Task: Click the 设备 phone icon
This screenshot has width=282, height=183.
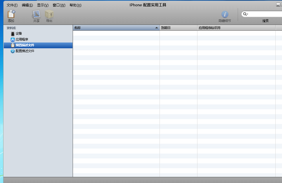Action: click(x=12, y=34)
